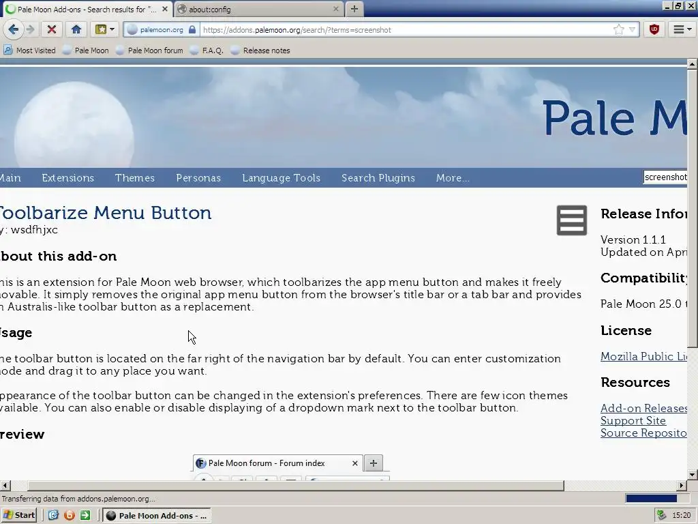Switch to the Pale Moon Add-ons tab
Viewport: 698px width, 524px height.
pyautogui.click(x=87, y=9)
